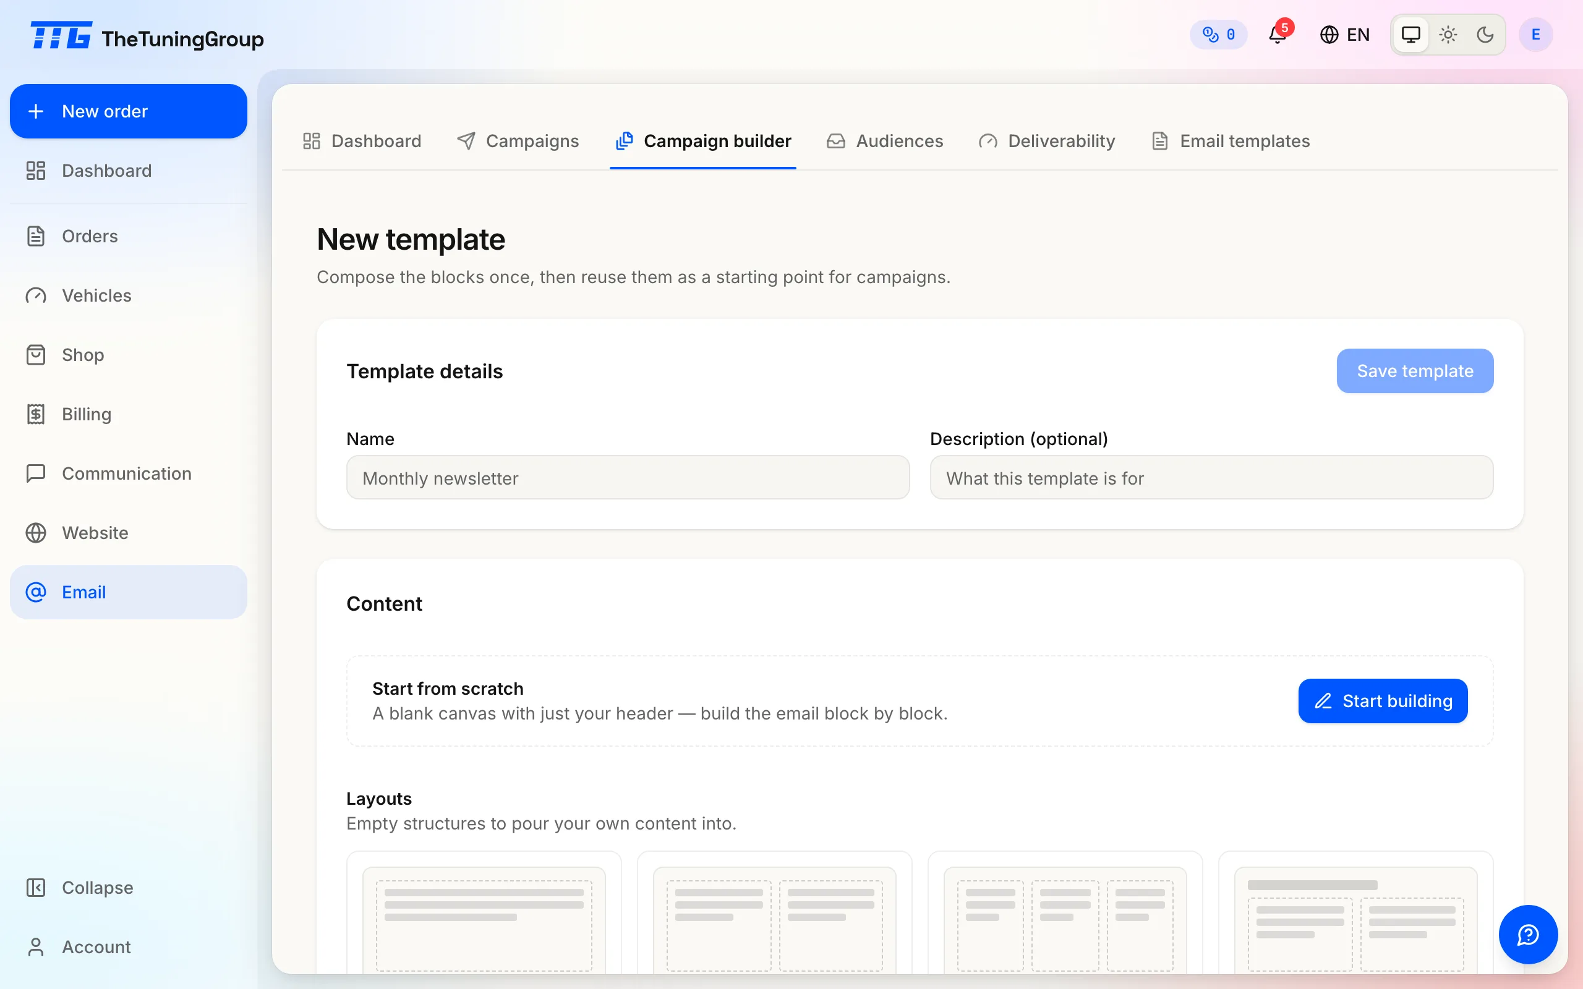Go to Orders in sidebar

pos(128,236)
